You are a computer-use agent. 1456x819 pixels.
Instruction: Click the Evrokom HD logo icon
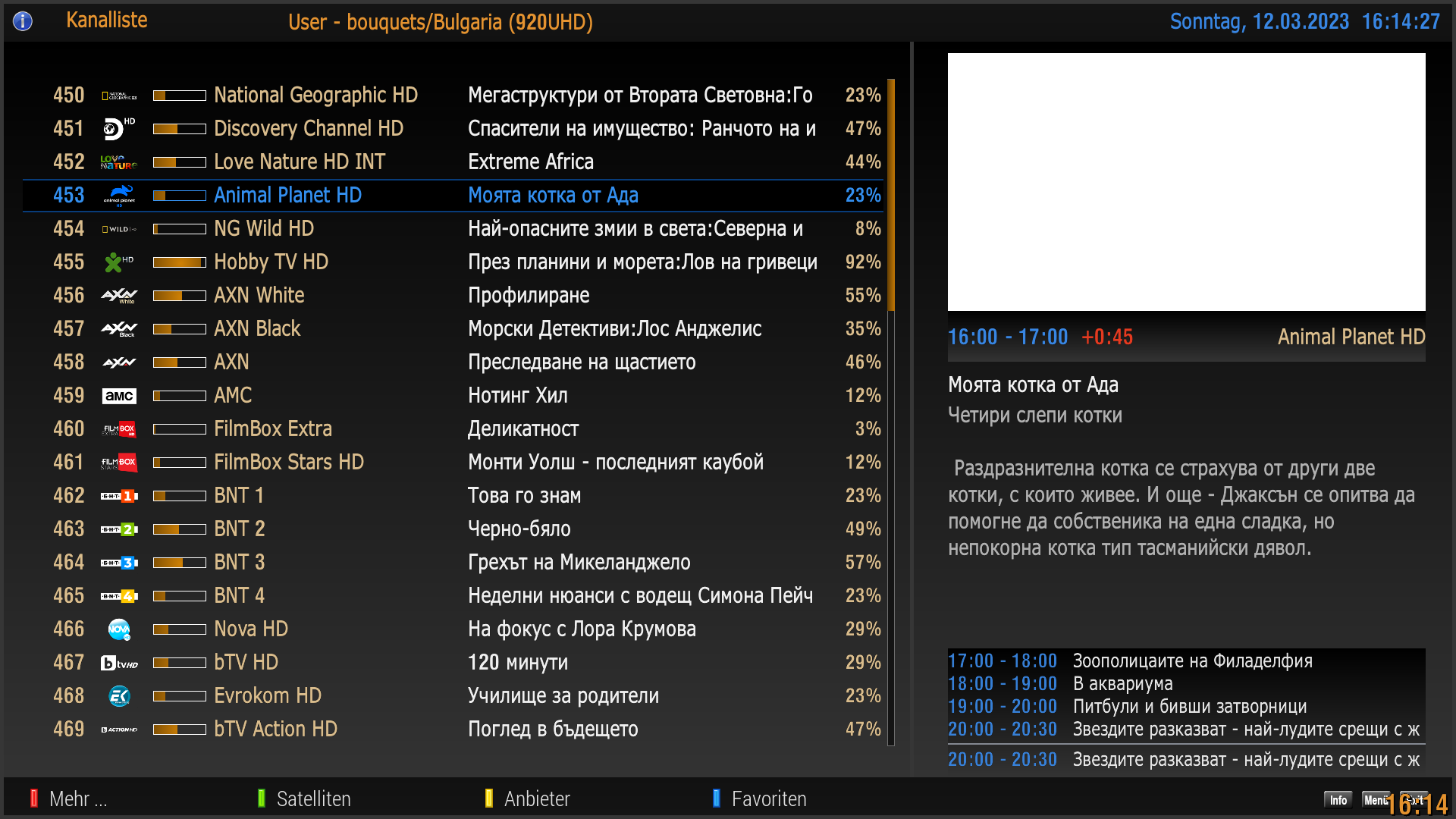coord(118,696)
